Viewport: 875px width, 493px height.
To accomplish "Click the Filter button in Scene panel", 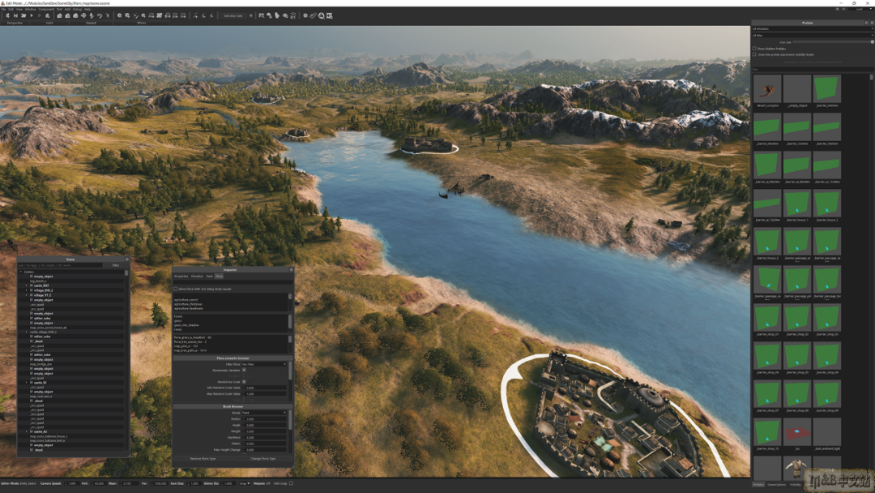I will [x=116, y=265].
